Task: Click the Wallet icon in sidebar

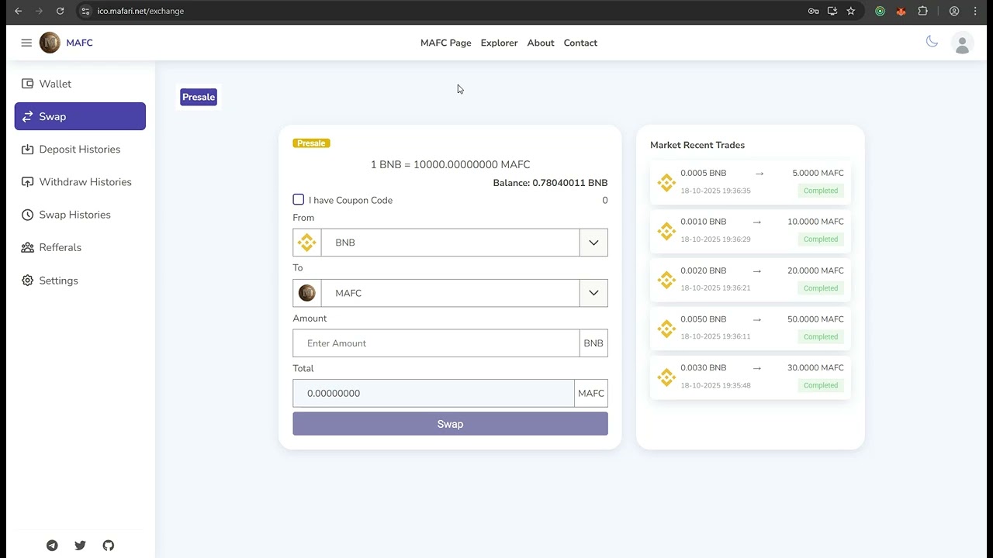Action: 27,84
